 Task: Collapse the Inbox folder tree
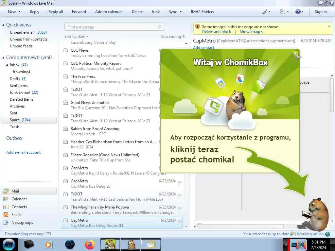[x=7, y=65]
